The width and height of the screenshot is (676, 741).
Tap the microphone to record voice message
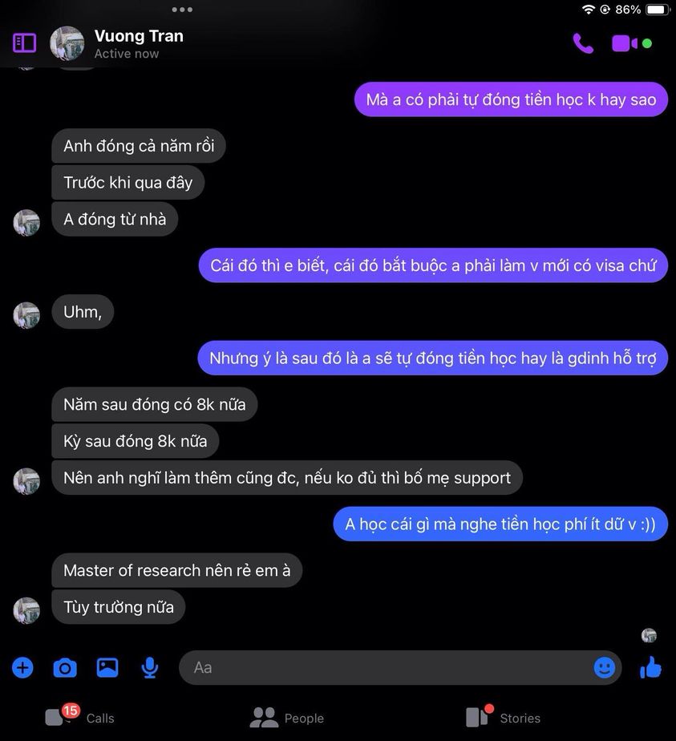pyautogui.click(x=150, y=668)
